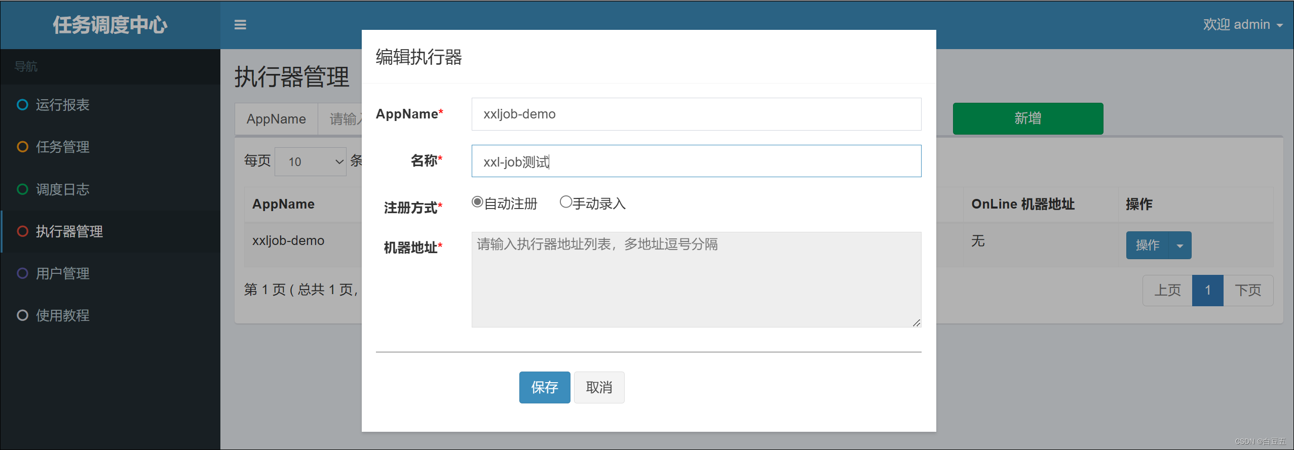This screenshot has height=450, width=1294.
Task: Click the 运行报表 circle icon
Action: (x=22, y=105)
